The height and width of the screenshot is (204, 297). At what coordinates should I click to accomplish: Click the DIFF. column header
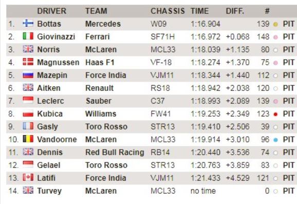(x=235, y=11)
